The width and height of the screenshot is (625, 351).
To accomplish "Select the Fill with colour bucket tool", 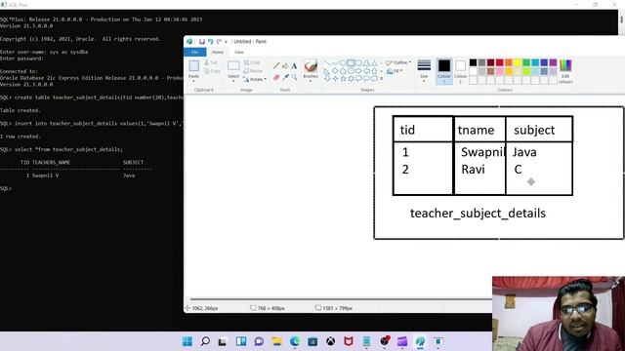I will tap(285, 66).
